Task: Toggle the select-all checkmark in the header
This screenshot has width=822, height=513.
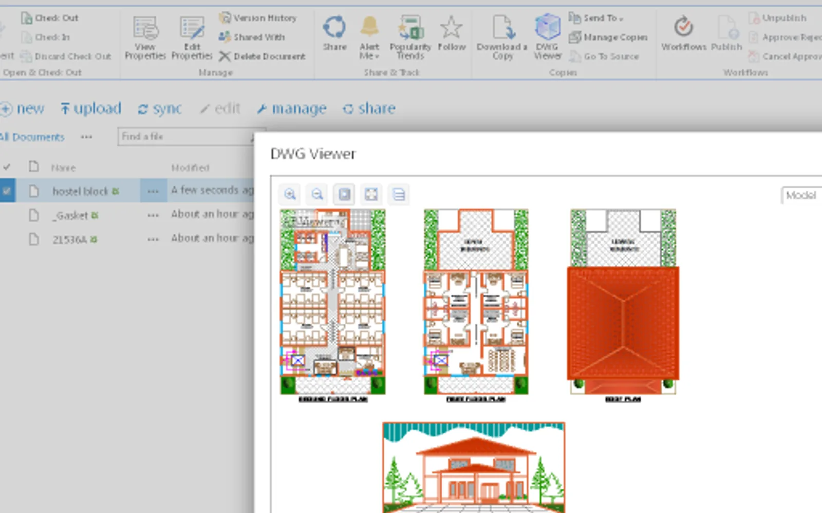Action: (x=7, y=167)
